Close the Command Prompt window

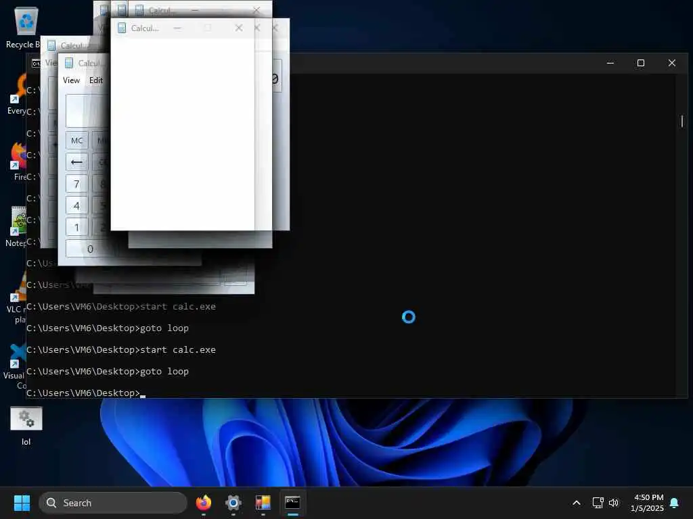pyautogui.click(x=672, y=63)
